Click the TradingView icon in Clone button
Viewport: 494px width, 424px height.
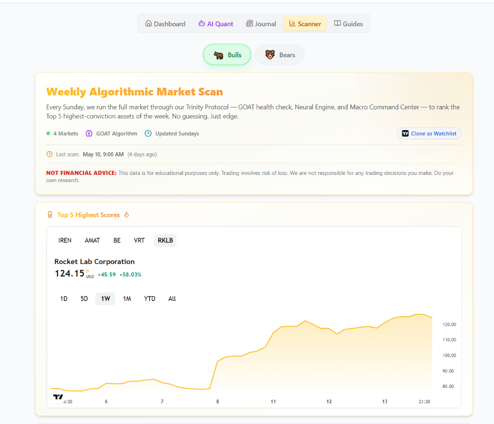405,133
